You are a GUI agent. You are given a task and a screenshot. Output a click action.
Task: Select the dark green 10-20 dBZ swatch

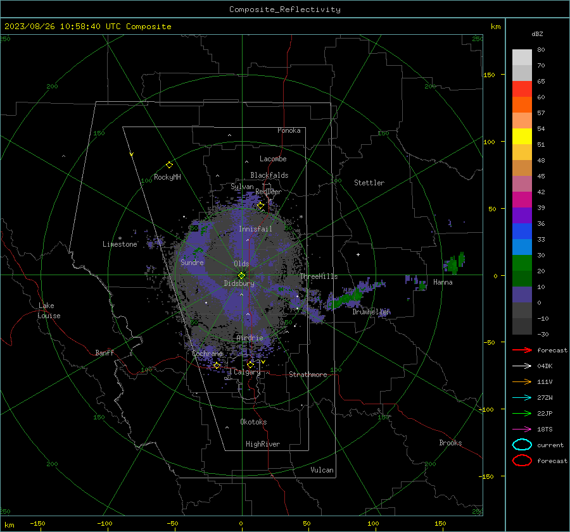pyautogui.click(x=522, y=279)
